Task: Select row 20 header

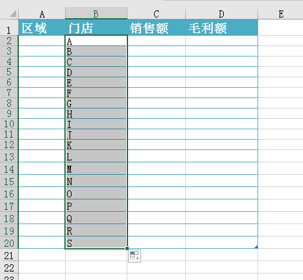Action: pyautogui.click(x=9, y=242)
